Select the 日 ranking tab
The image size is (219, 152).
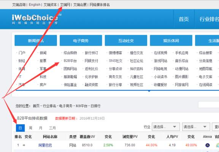point(20,128)
